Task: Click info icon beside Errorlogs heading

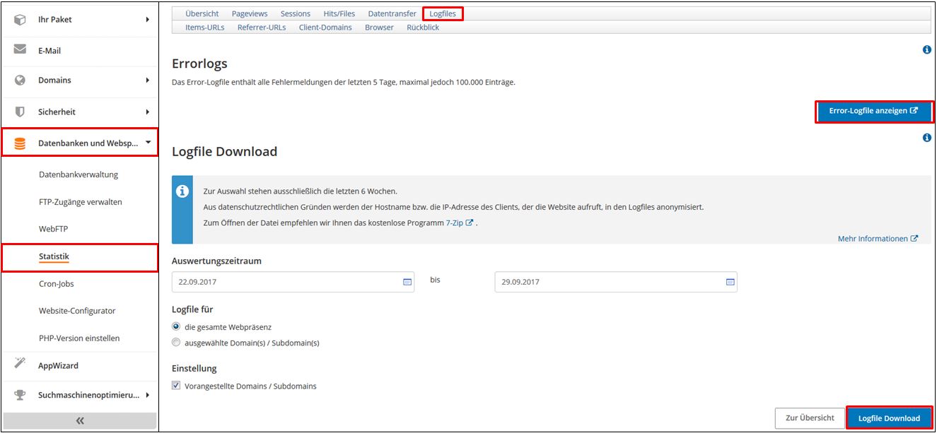Action: 926,50
